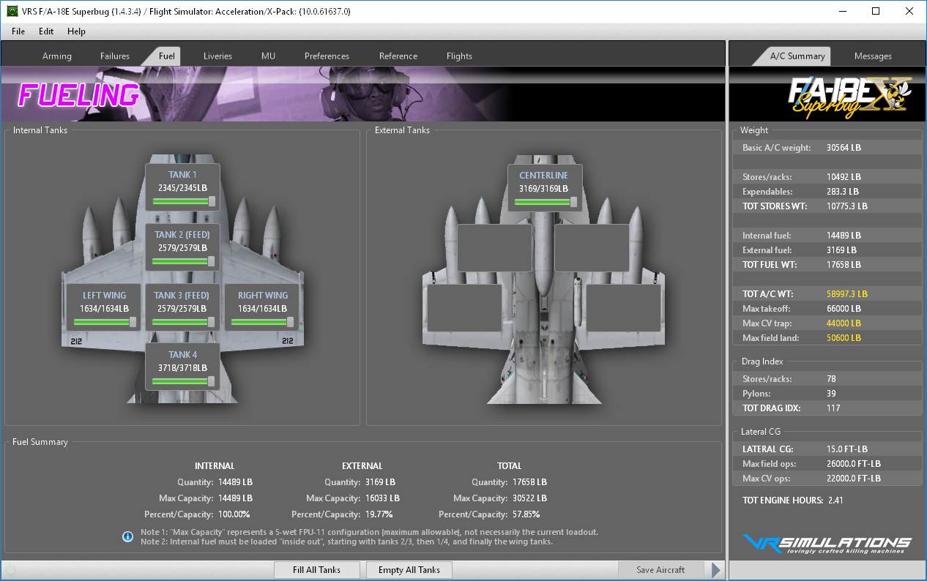Click the total Percent/Capacity value 57.85%
The height and width of the screenshot is (581, 927).
click(526, 514)
